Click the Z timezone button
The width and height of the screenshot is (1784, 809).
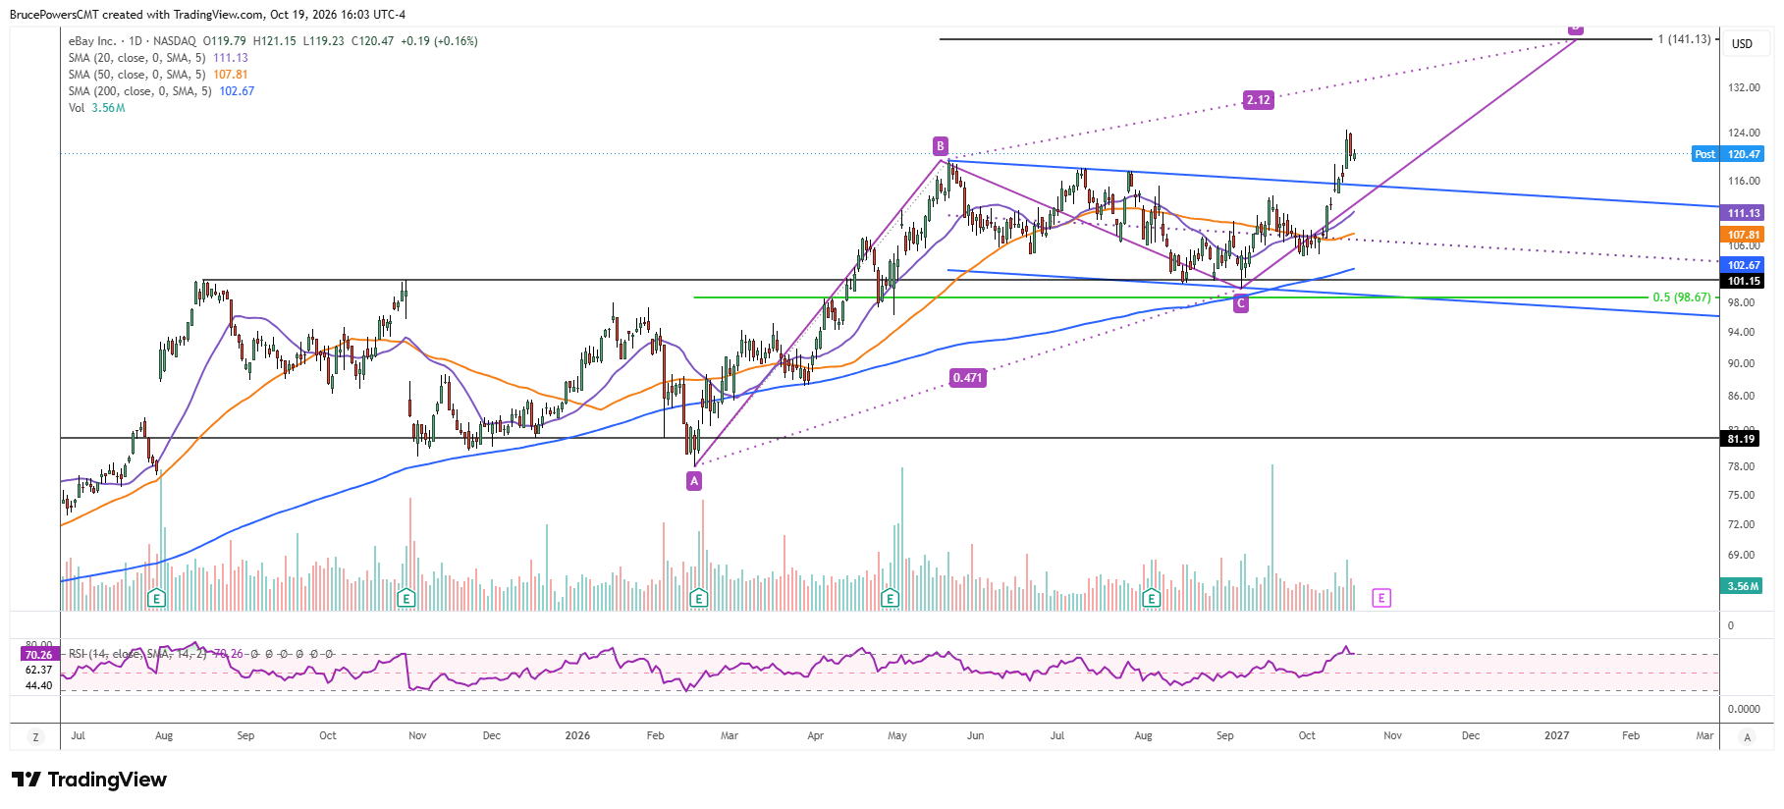(x=36, y=736)
